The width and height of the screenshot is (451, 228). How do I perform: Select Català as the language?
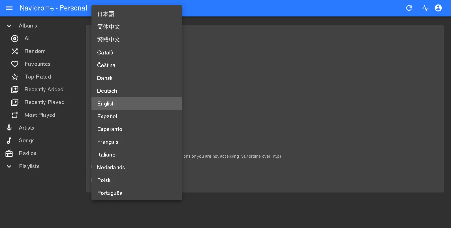[137, 52]
